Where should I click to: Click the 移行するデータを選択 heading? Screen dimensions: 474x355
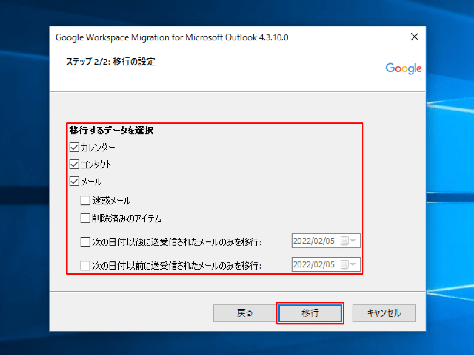pos(111,130)
